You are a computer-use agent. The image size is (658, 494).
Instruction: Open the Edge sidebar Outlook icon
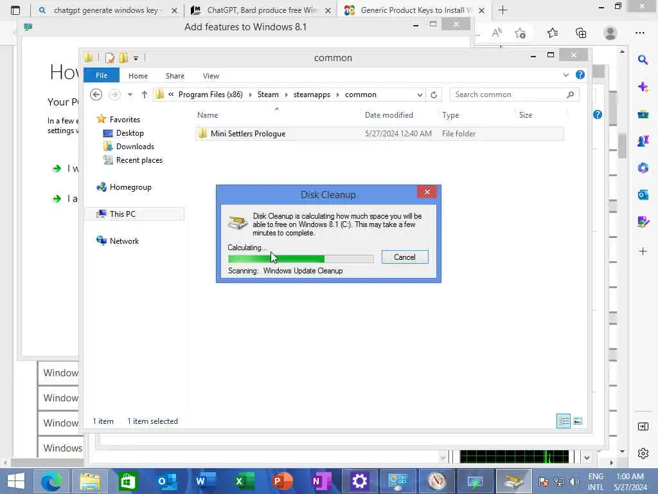click(x=643, y=194)
